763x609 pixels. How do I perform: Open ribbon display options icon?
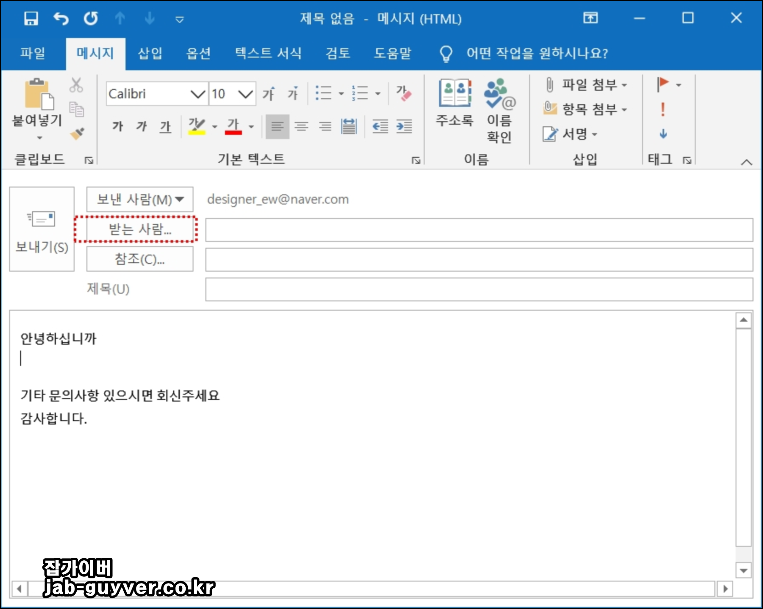coord(590,18)
